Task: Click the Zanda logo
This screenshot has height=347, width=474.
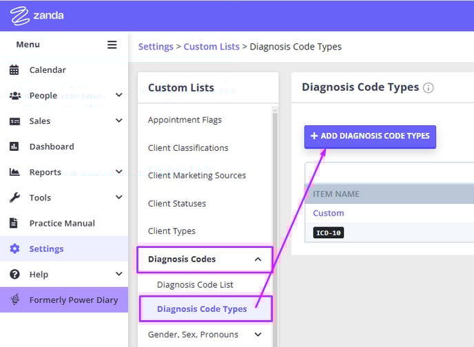Action: [x=37, y=15]
